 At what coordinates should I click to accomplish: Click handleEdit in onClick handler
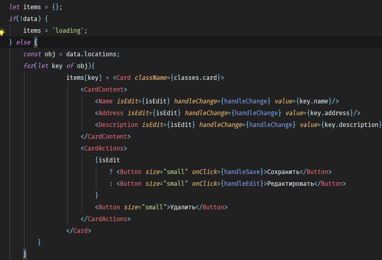pyautogui.click(x=242, y=184)
